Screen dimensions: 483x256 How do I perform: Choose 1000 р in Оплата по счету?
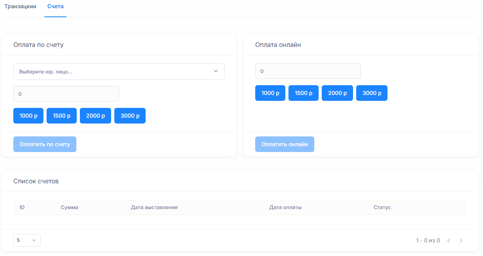(28, 116)
